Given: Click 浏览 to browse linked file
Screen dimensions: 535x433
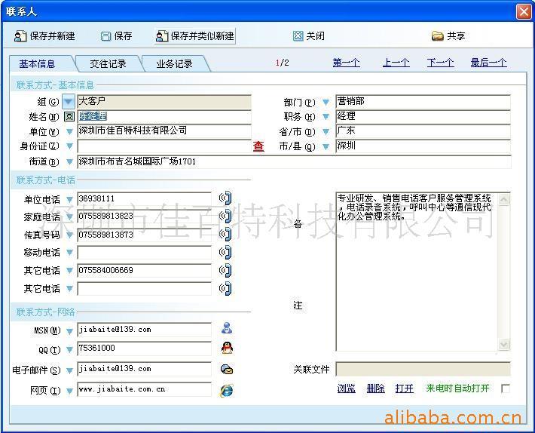Looking at the screenshot, I should tap(347, 388).
